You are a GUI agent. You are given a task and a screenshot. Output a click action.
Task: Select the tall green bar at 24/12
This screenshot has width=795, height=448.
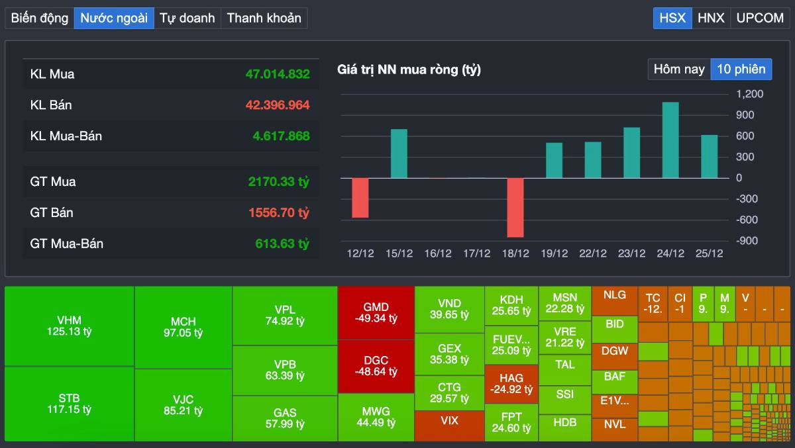tap(671, 139)
